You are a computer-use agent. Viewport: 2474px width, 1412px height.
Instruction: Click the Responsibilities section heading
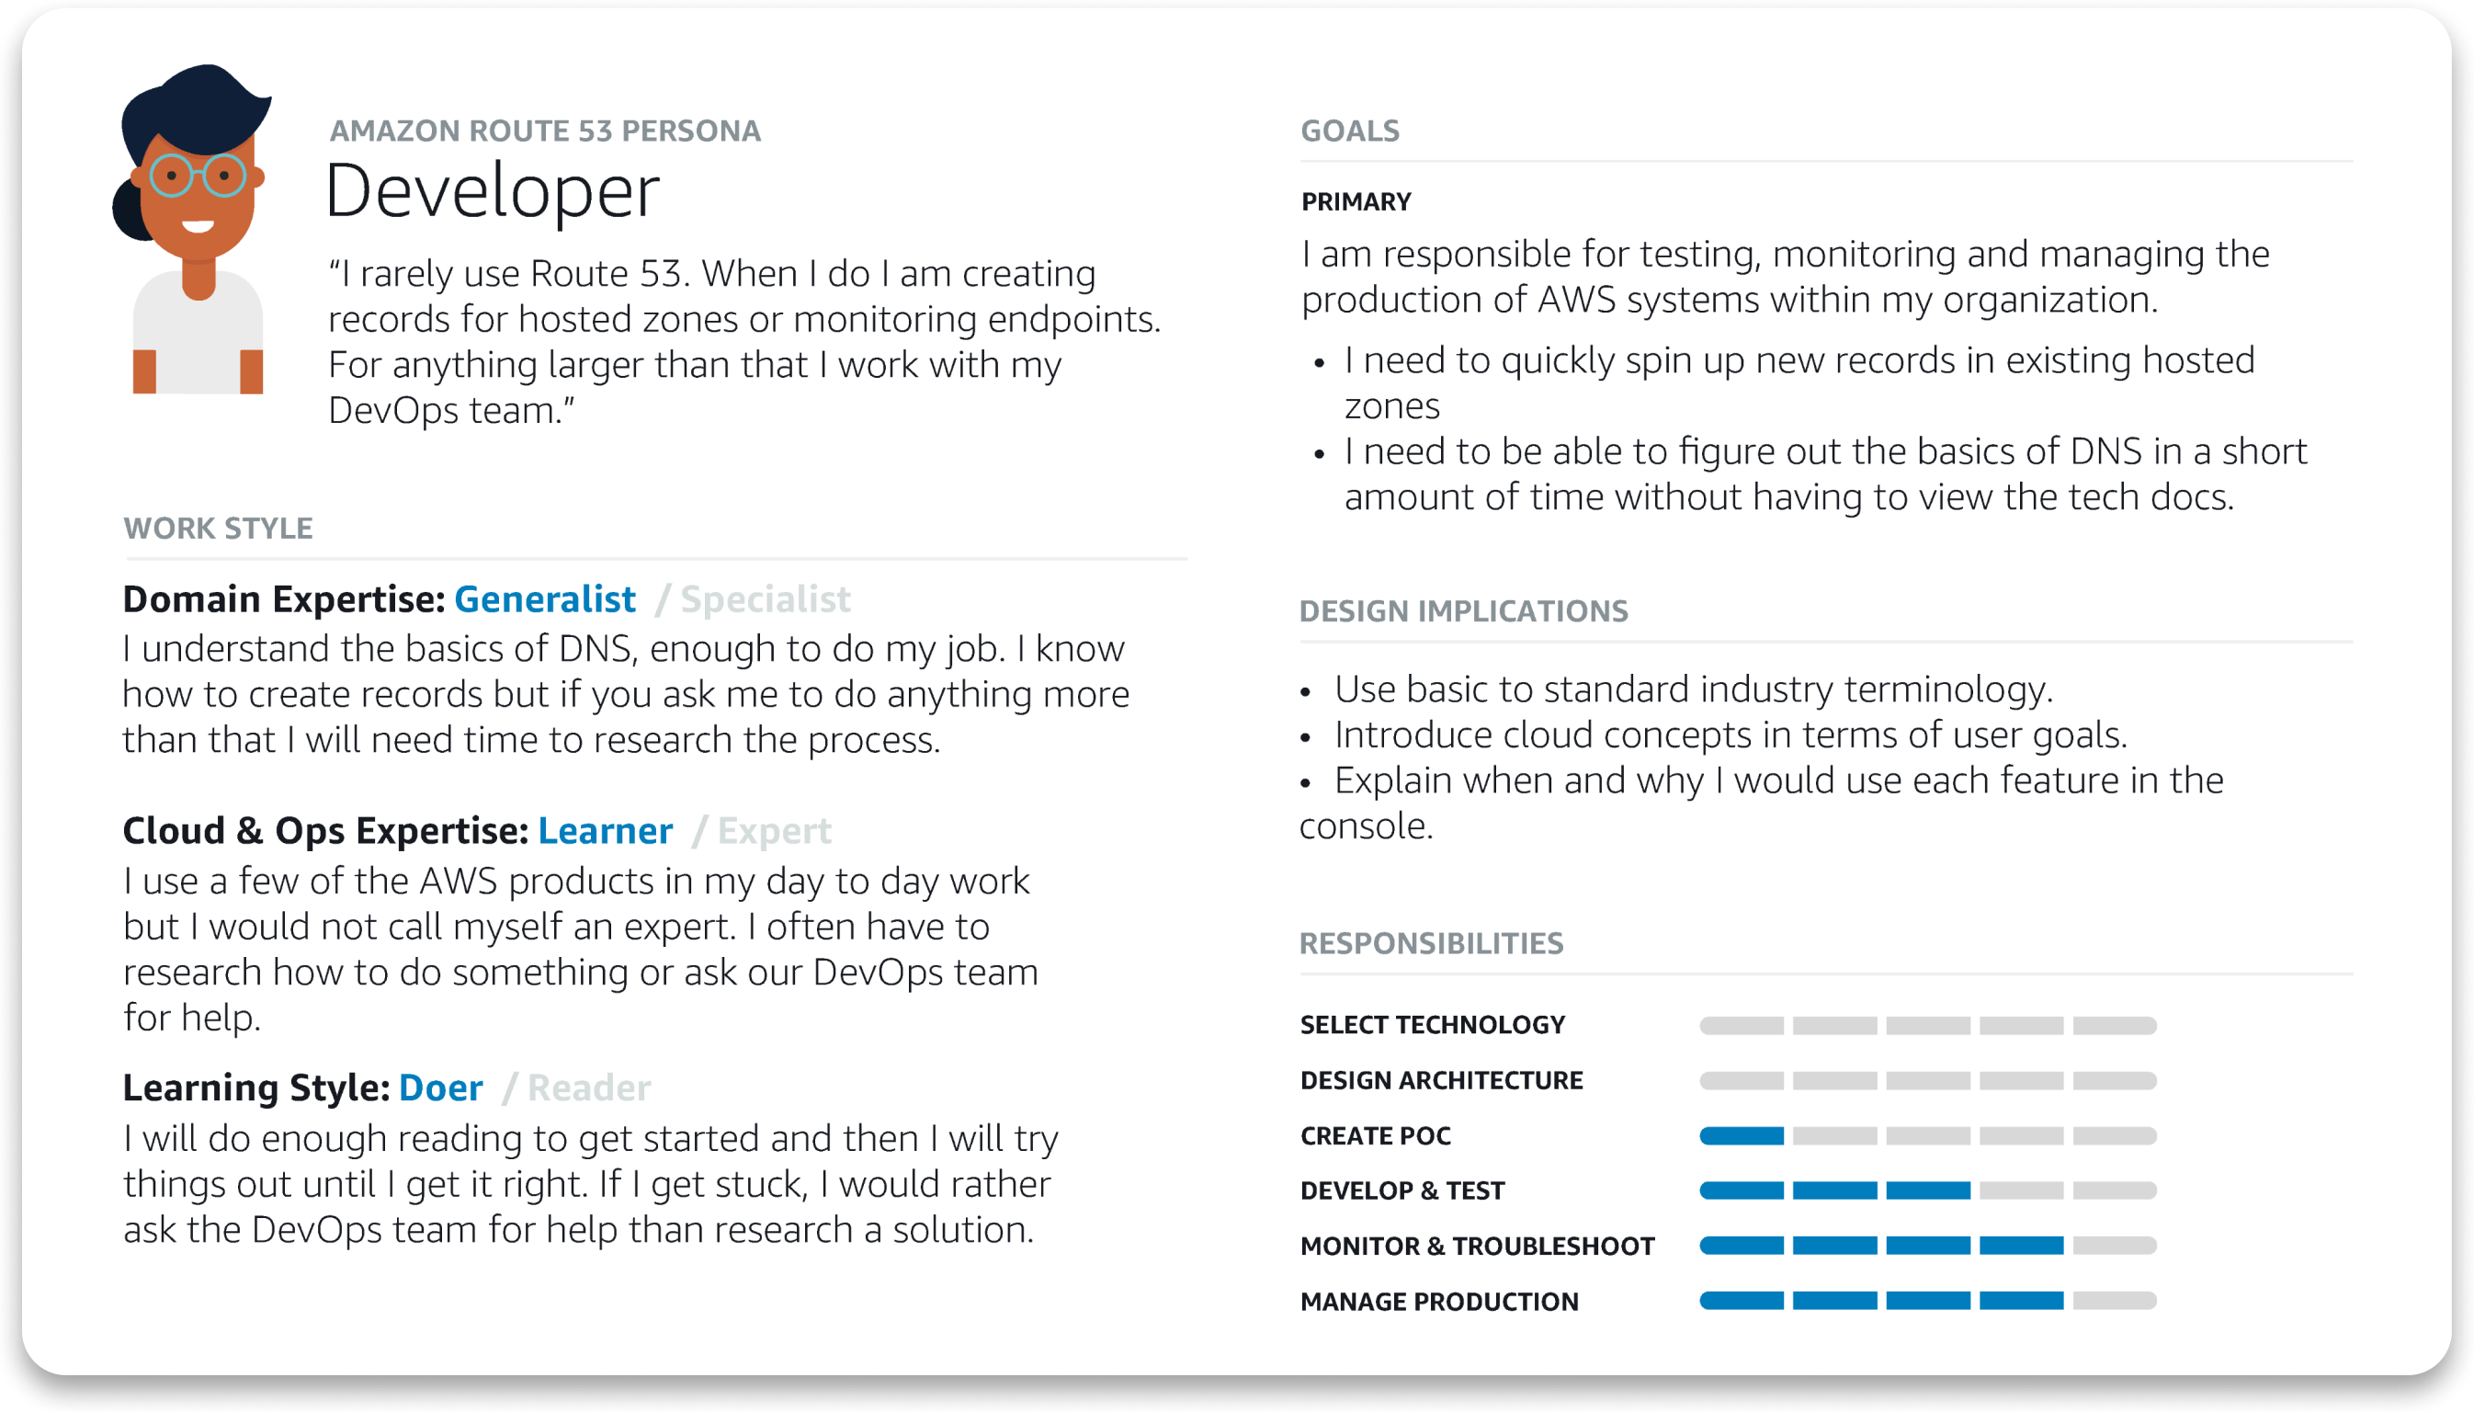pyautogui.click(x=1431, y=943)
